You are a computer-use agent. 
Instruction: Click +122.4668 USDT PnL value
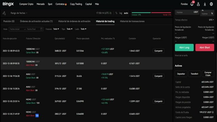point(107,99)
